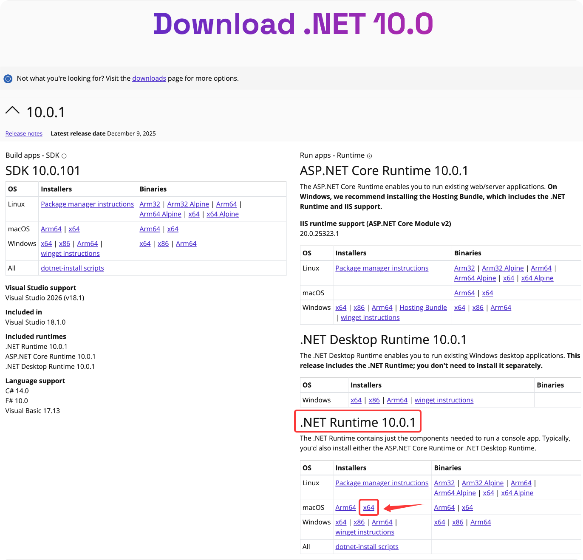Download ASP.NET Core macOS x64 binary

pos(487,293)
